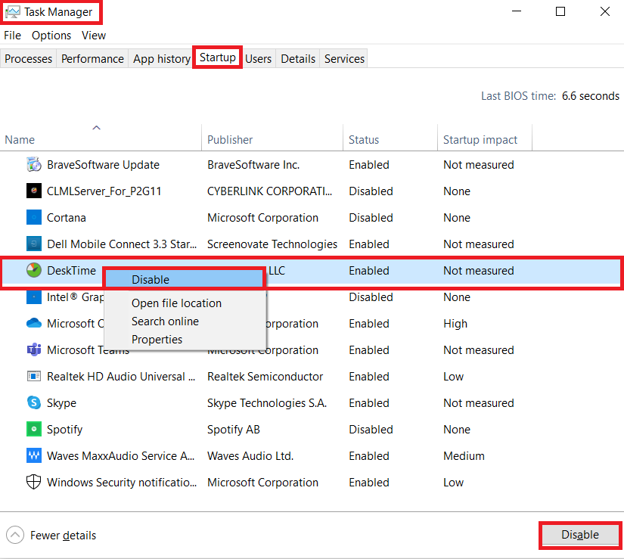This screenshot has width=624, height=559.
Task: Open the File menu
Action: (x=12, y=36)
